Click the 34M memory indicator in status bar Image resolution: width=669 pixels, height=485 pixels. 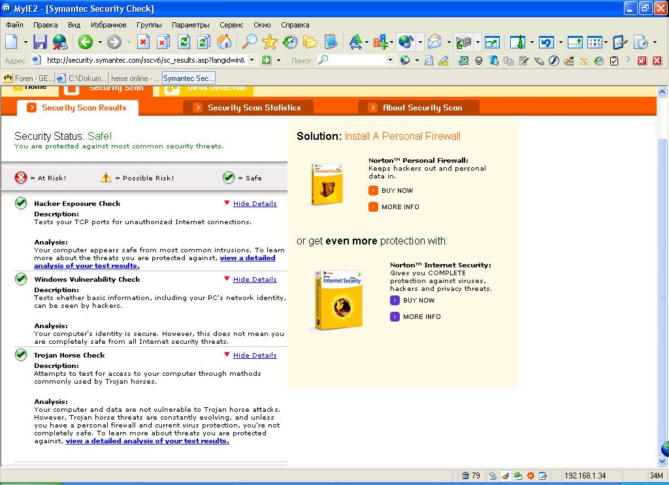pos(656,476)
